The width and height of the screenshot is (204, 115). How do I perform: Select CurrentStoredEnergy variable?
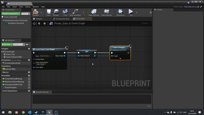point(13,79)
